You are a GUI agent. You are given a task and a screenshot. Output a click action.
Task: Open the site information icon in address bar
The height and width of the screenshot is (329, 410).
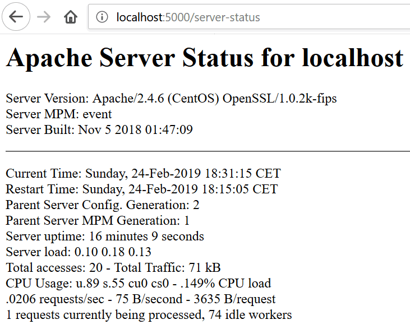(102, 17)
